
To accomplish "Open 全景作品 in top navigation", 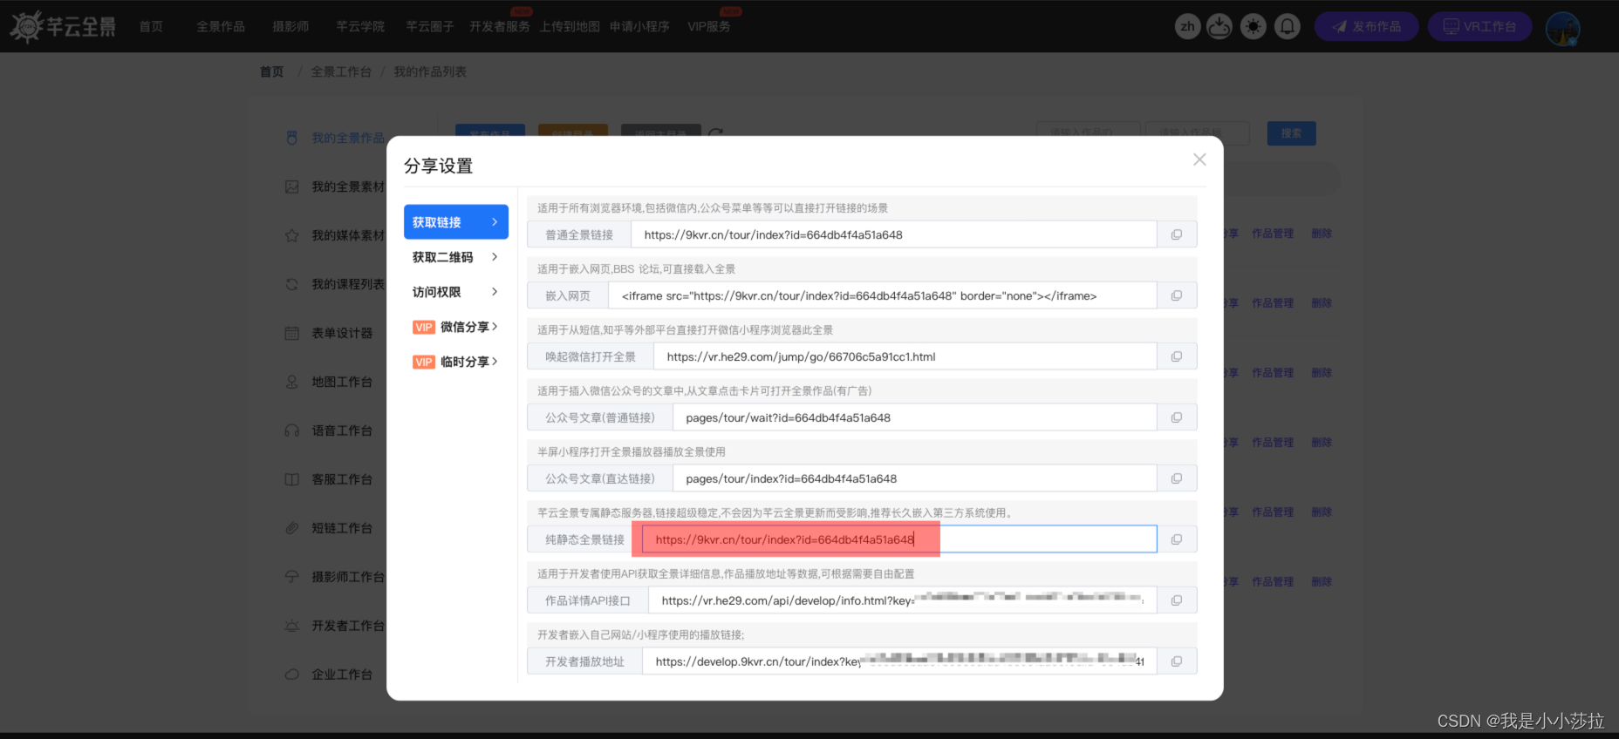I will (221, 26).
